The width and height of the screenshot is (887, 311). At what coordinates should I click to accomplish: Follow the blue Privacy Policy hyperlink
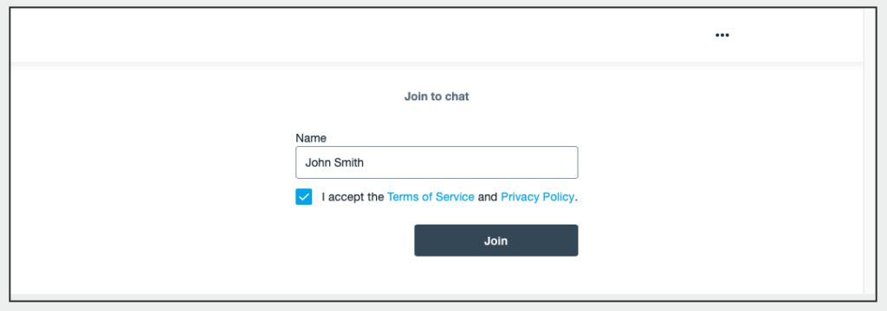click(537, 197)
